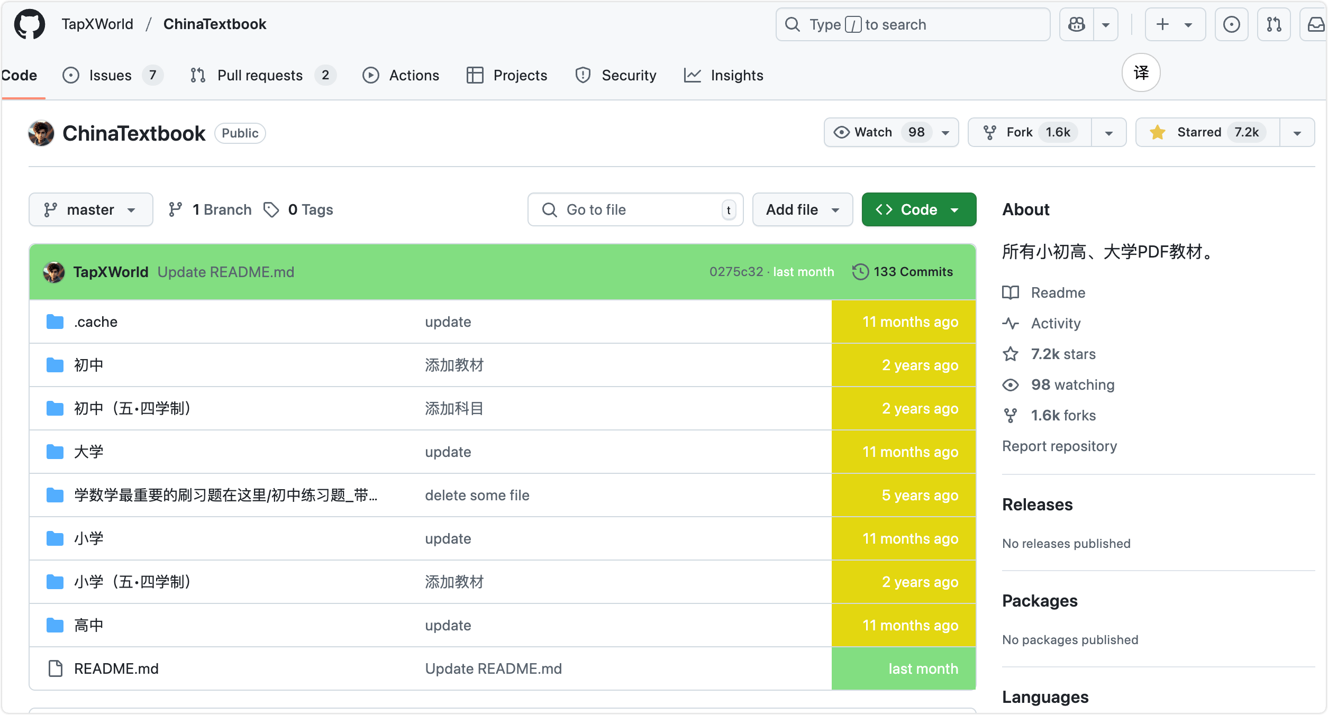Open the notifications inbox icon

(x=1314, y=24)
